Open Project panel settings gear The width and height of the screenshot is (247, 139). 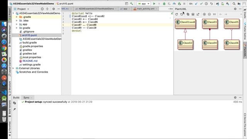pyautogui.click(x=54, y=9)
